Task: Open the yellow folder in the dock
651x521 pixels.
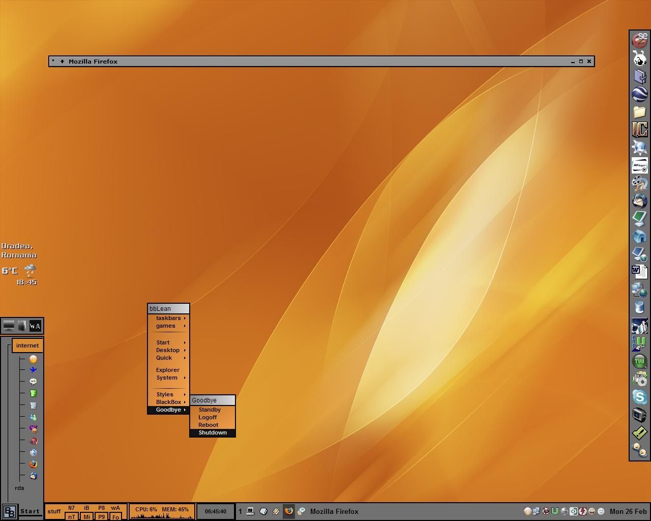Action: tap(639, 111)
